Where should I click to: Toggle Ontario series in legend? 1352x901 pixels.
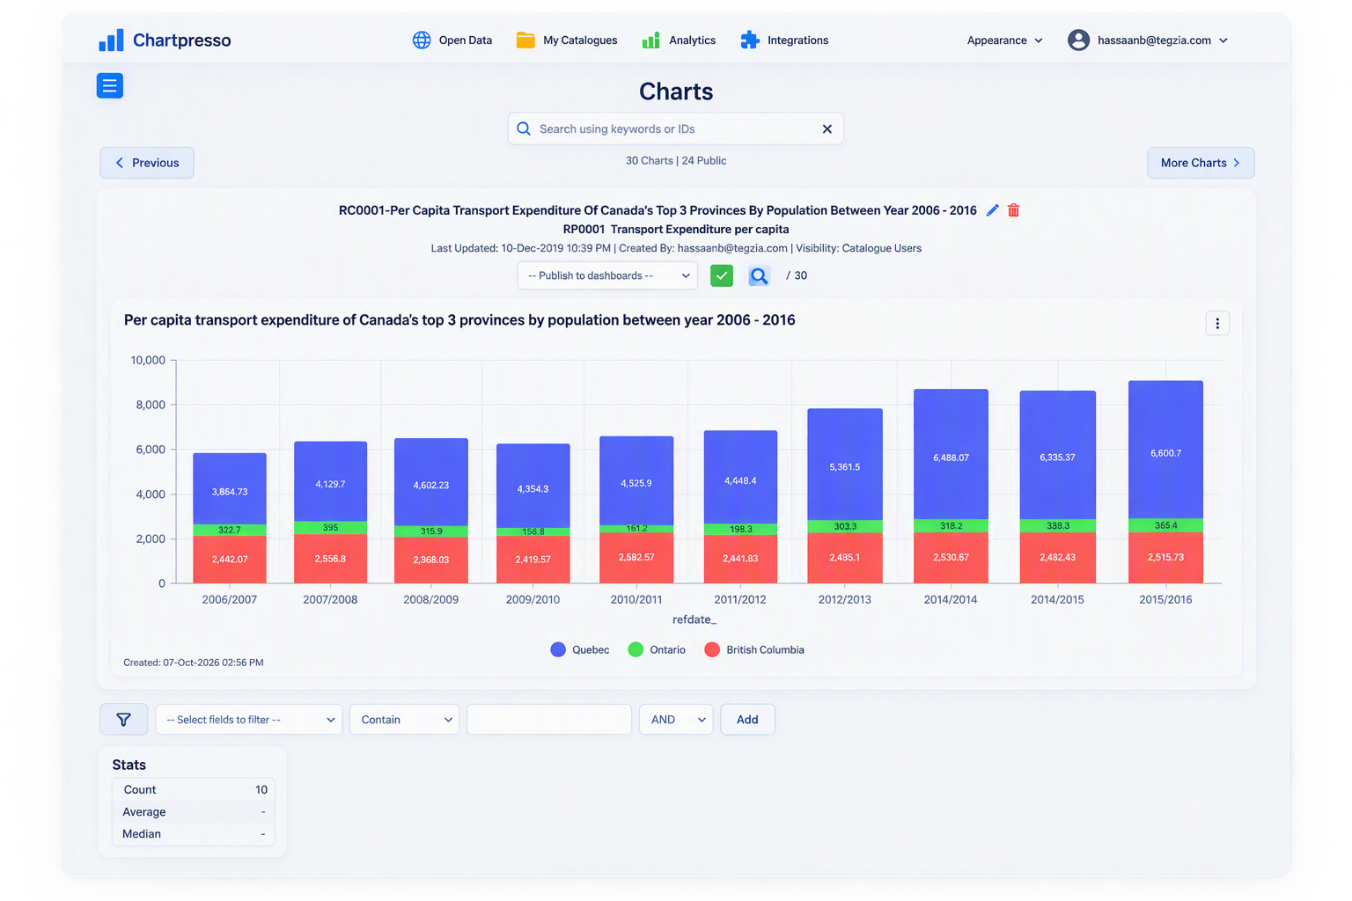[x=657, y=650]
